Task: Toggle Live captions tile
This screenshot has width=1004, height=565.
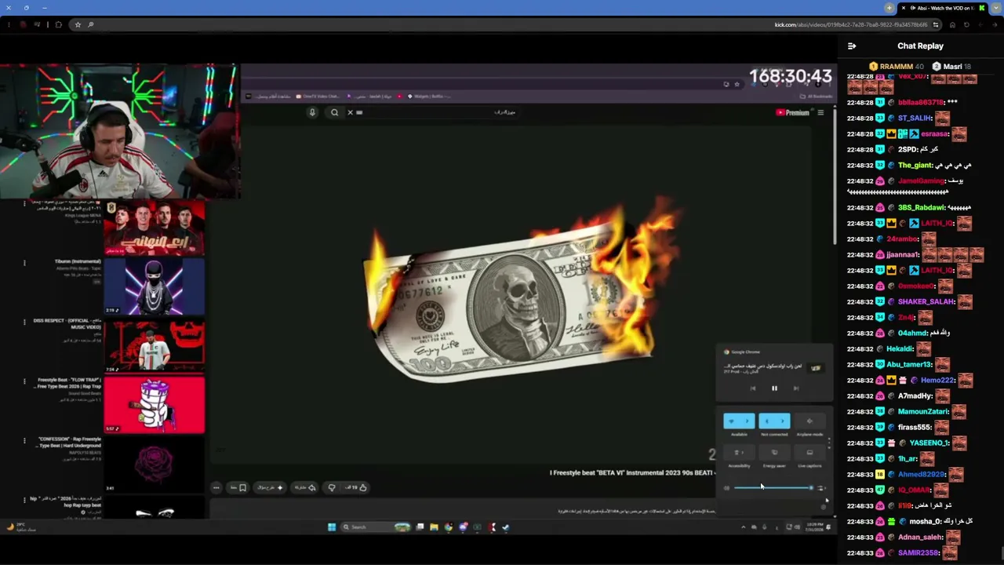Action: click(x=809, y=453)
